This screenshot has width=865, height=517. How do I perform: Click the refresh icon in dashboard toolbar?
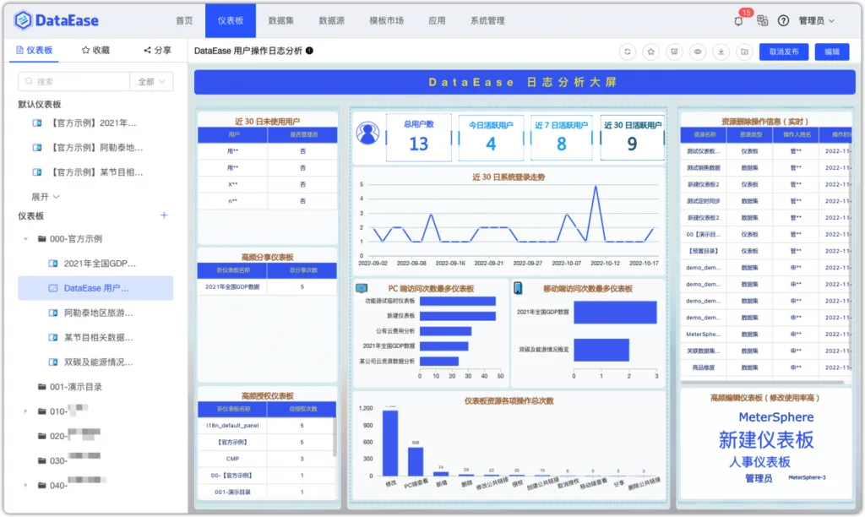628,52
